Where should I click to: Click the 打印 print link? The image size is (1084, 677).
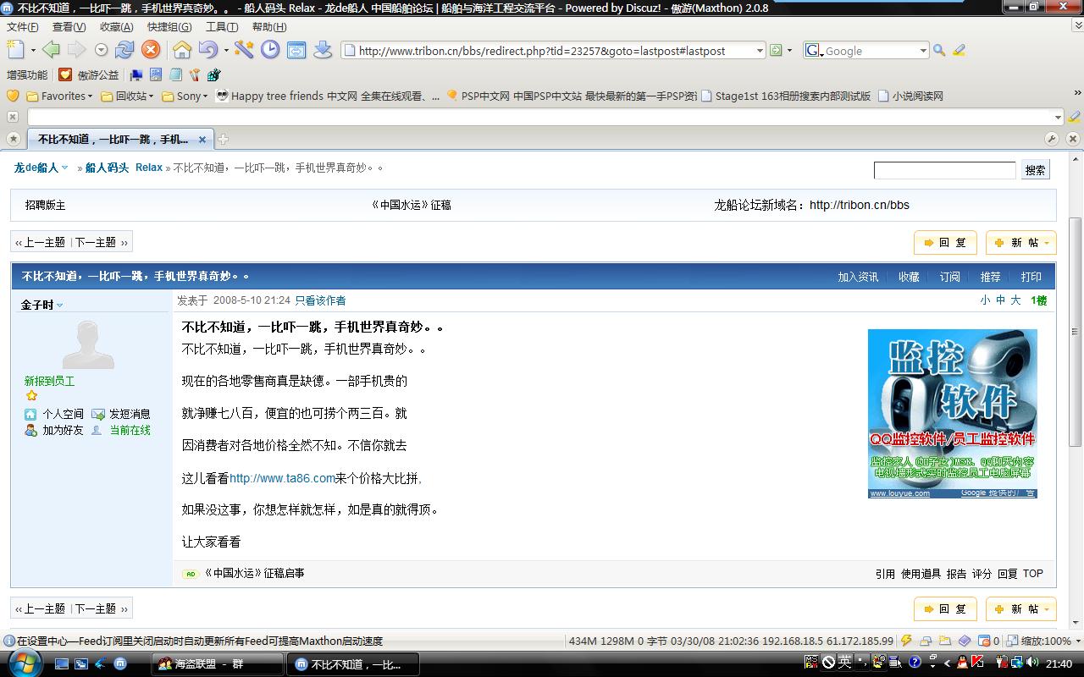1031,277
